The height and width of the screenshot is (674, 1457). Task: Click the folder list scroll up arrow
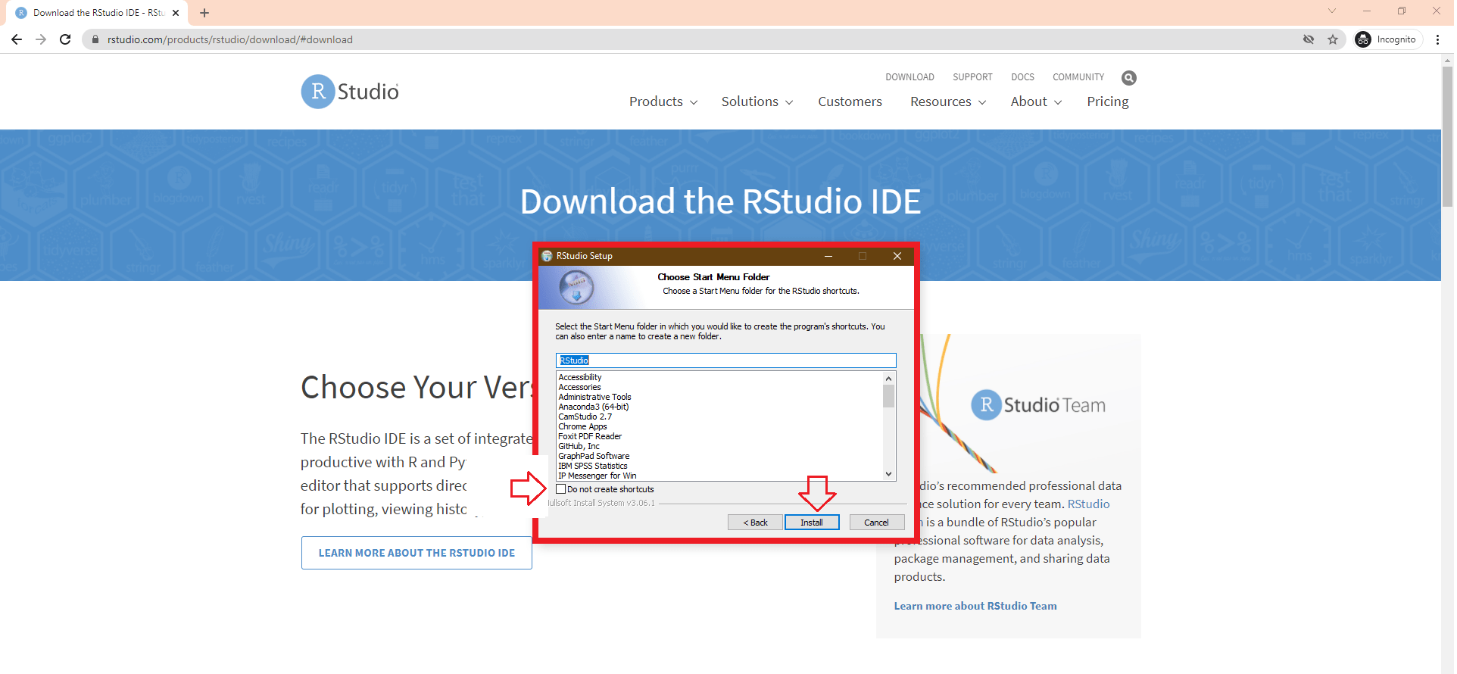pos(888,378)
